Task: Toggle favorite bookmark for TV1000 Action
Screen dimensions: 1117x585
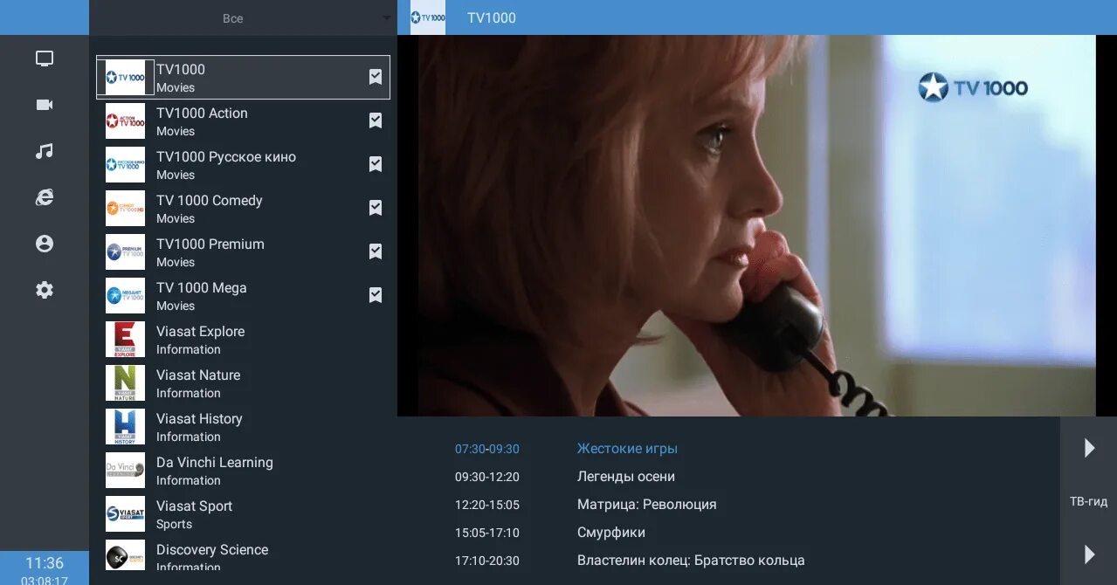Action: [x=376, y=120]
